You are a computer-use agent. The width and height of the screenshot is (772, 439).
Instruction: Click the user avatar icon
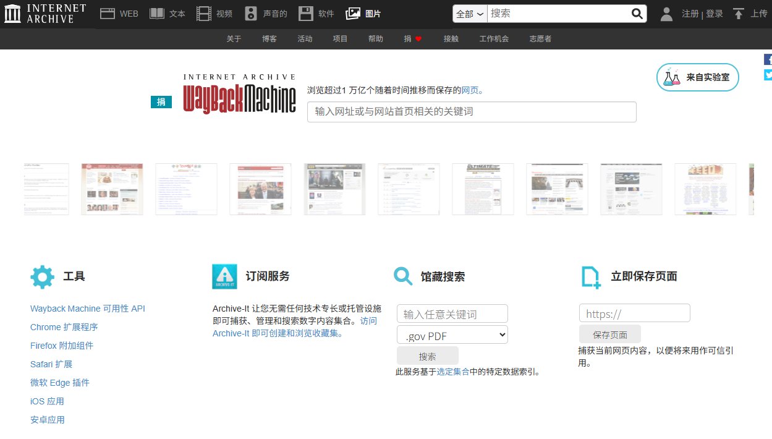click(666, 14)
